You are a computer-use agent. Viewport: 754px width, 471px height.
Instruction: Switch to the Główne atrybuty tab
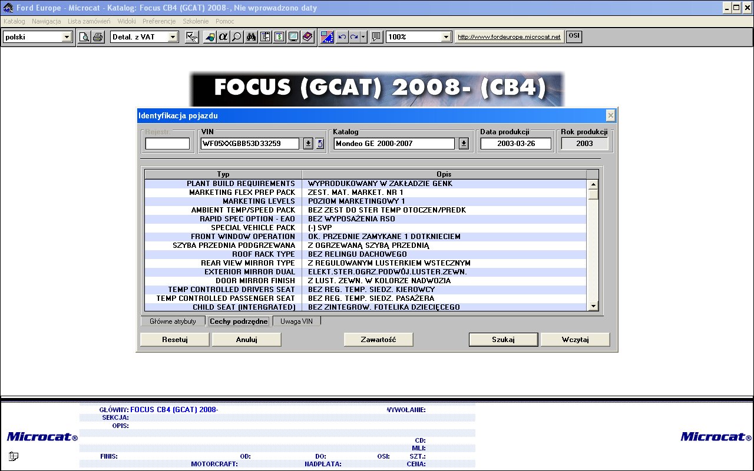tap(173, 321)
